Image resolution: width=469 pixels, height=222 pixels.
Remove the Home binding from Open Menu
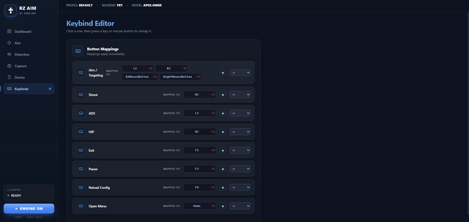pos(213,206)
